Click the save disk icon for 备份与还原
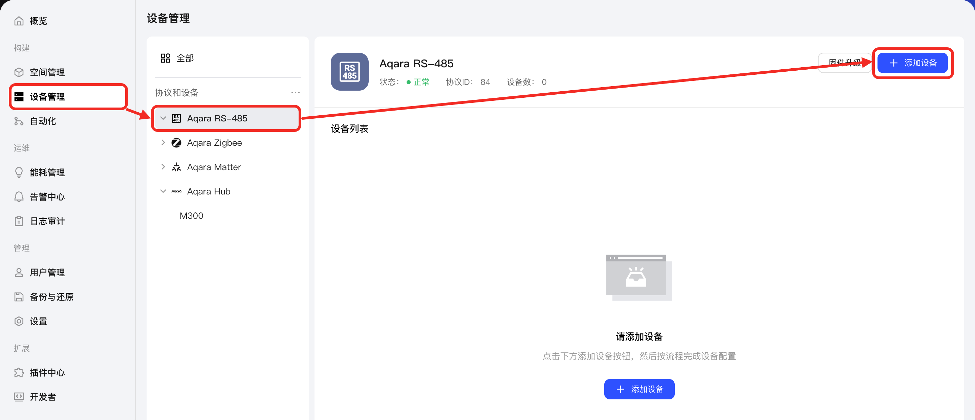The width and height of the screenshot is (975, 420). pos(19,297)
